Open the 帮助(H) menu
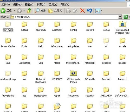Viewport: 130px width, 112px height. (x=65, y=4)
